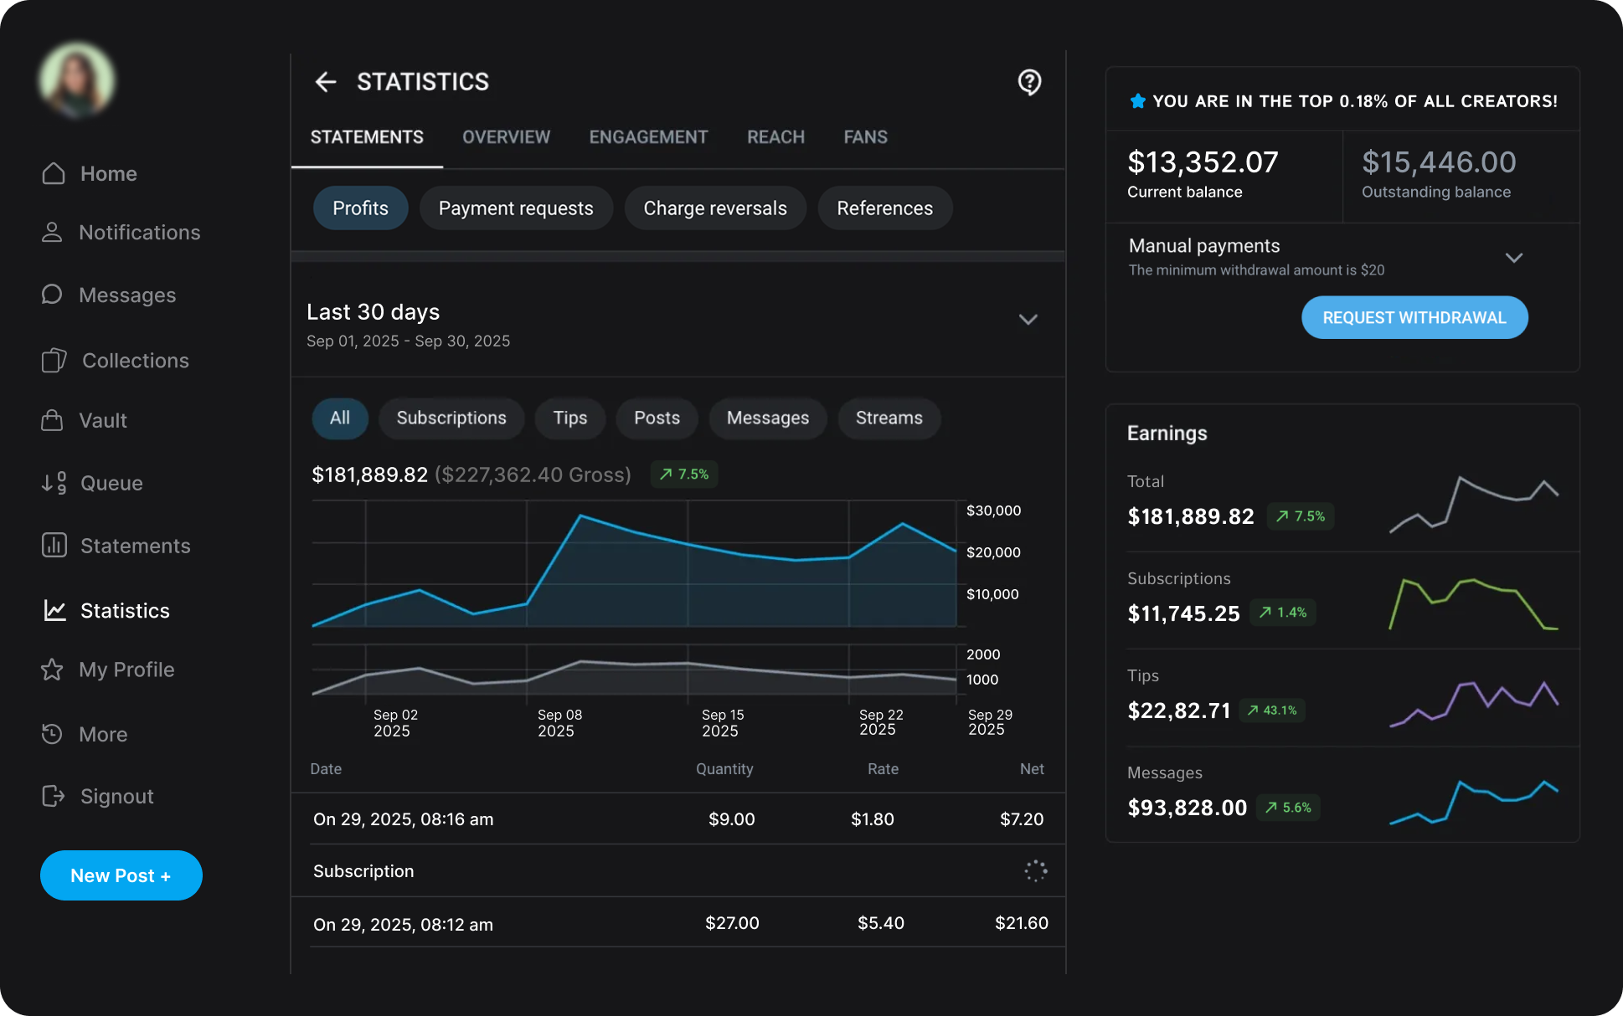The height and width of the screenshot is (1016, 1623).
Task: Open Home via house icon
Action: pos(54,173)
